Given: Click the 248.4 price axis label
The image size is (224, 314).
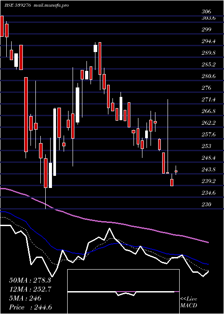Looking at the screenshot, I should coord(208,158).
